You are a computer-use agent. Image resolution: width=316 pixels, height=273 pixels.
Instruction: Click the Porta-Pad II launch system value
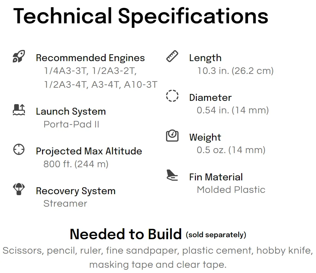71,124
